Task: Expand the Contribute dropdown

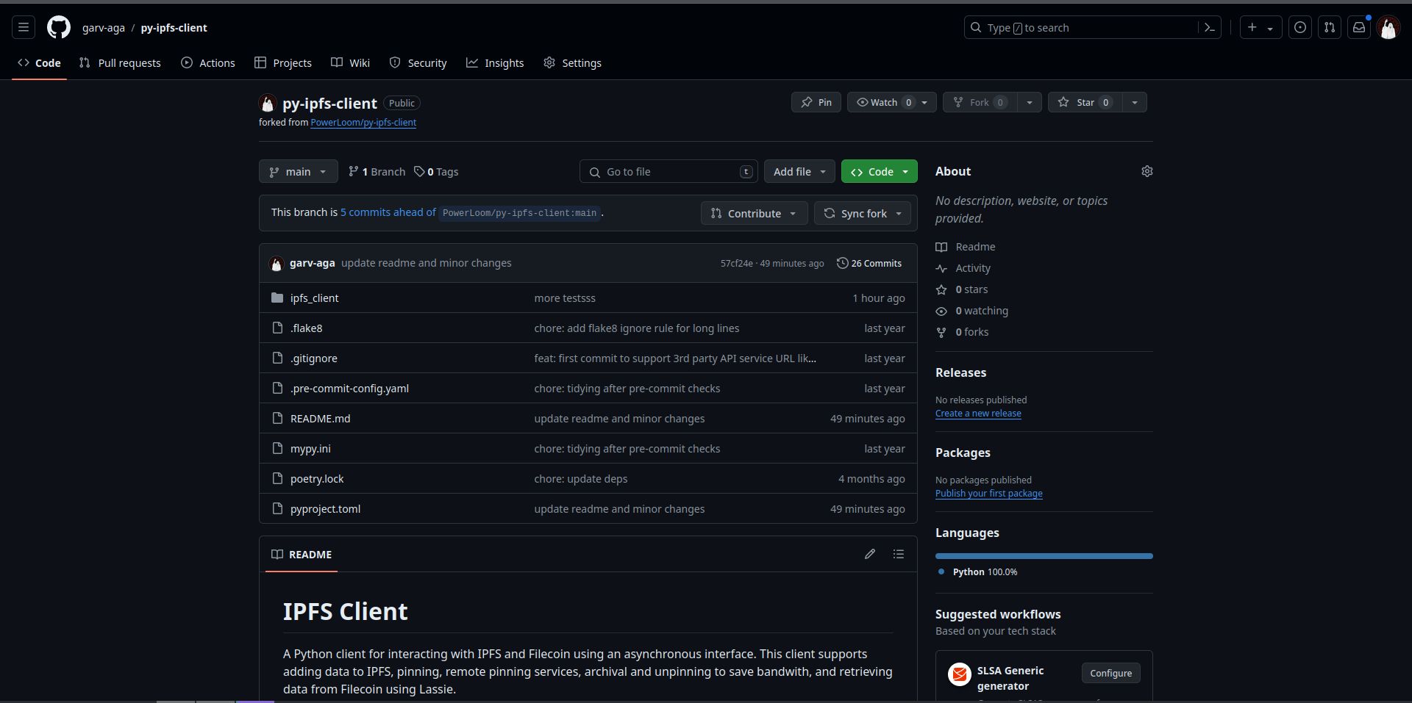Action: click(754, 213)
